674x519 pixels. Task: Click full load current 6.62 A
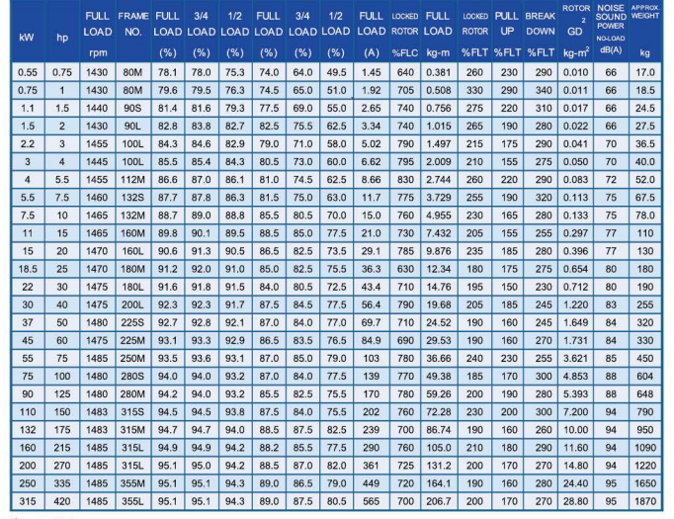[x=372, y=162]
